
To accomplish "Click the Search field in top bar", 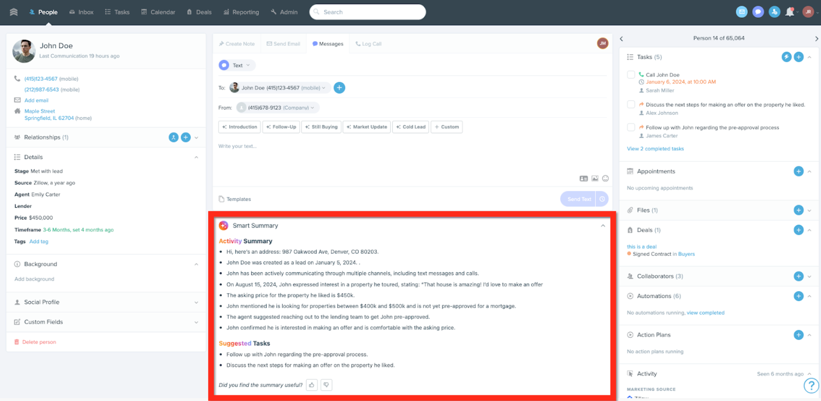I will [x=368, y=12].
